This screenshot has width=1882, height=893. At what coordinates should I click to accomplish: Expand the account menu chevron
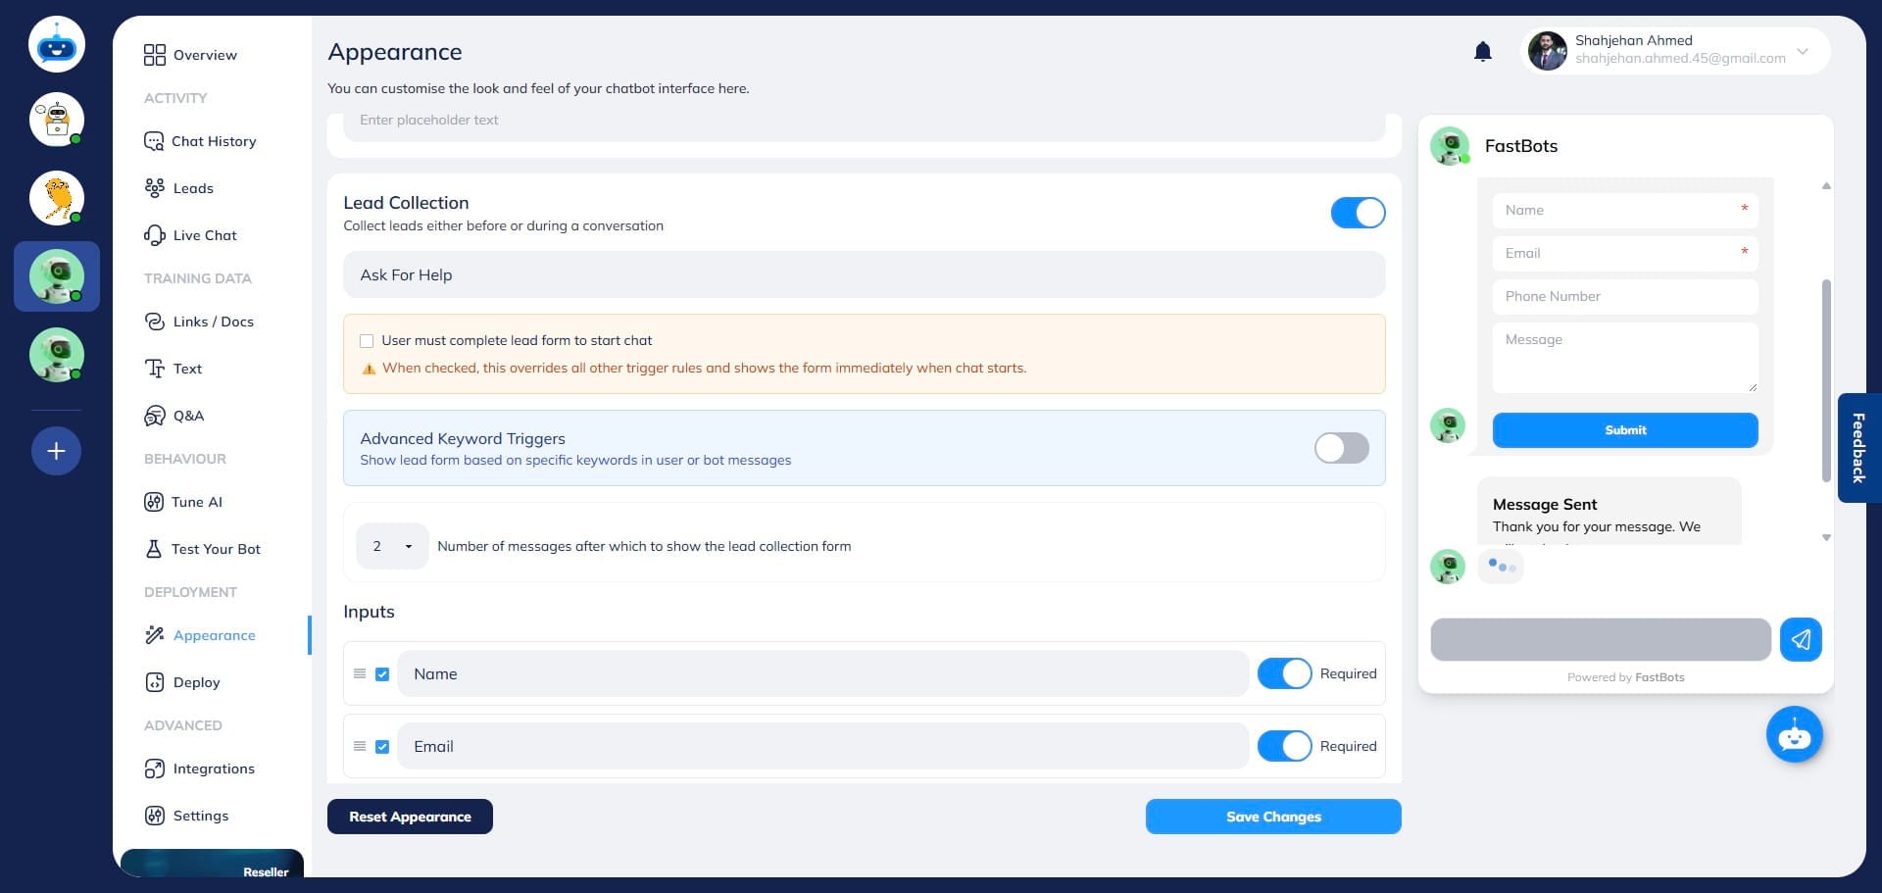click(1803, 52)
